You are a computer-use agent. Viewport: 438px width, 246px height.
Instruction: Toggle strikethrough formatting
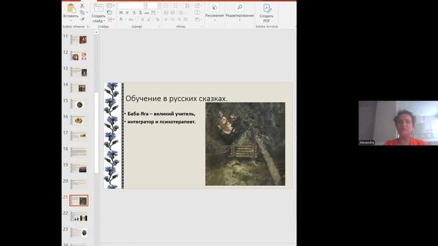146,13
